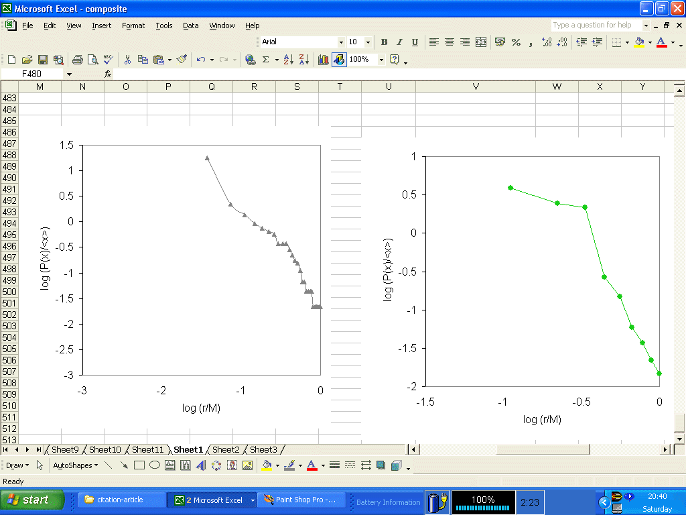Undo the last action
Viewport: 686px width, 515px height.
(x=201, y=60)
